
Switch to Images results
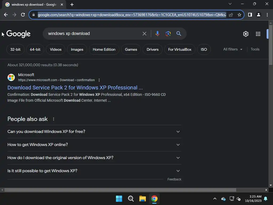[77, 49]
